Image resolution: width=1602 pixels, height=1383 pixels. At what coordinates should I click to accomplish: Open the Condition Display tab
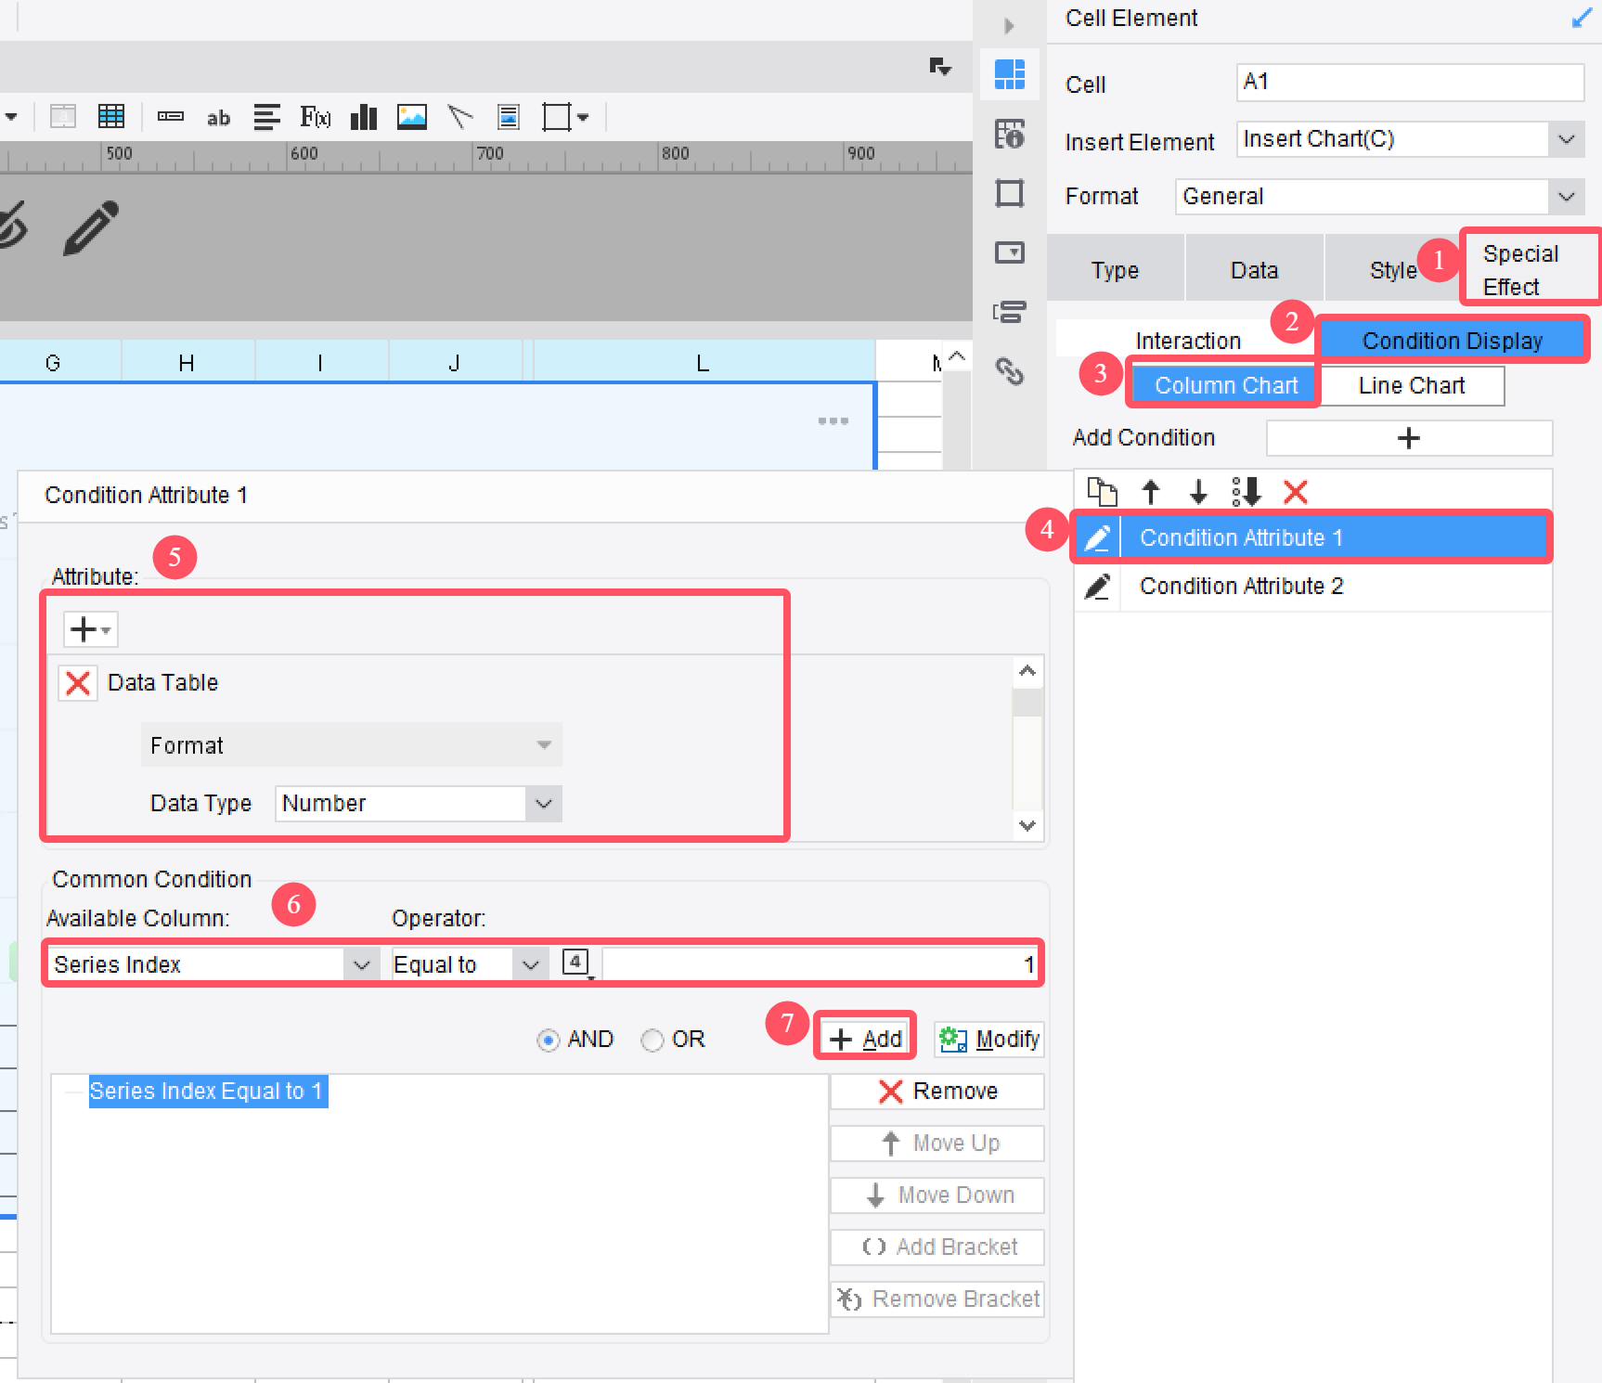pyautogui.click(x=1452, y=341)
